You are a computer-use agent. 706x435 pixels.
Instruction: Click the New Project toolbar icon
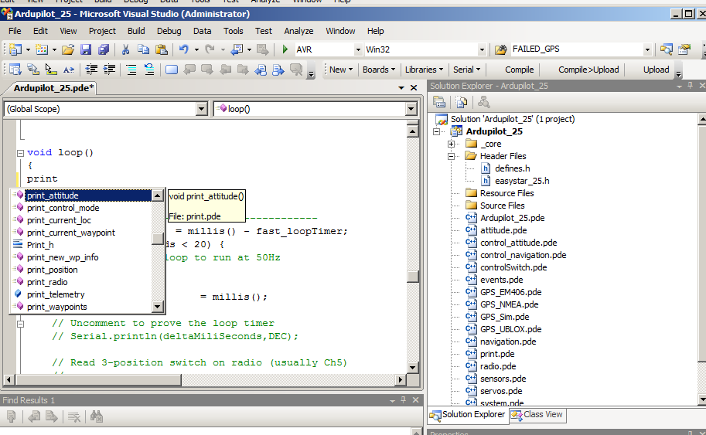click(15, 49)
